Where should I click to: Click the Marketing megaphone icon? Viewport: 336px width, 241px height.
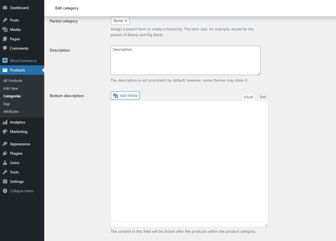(x=5, y=131)
